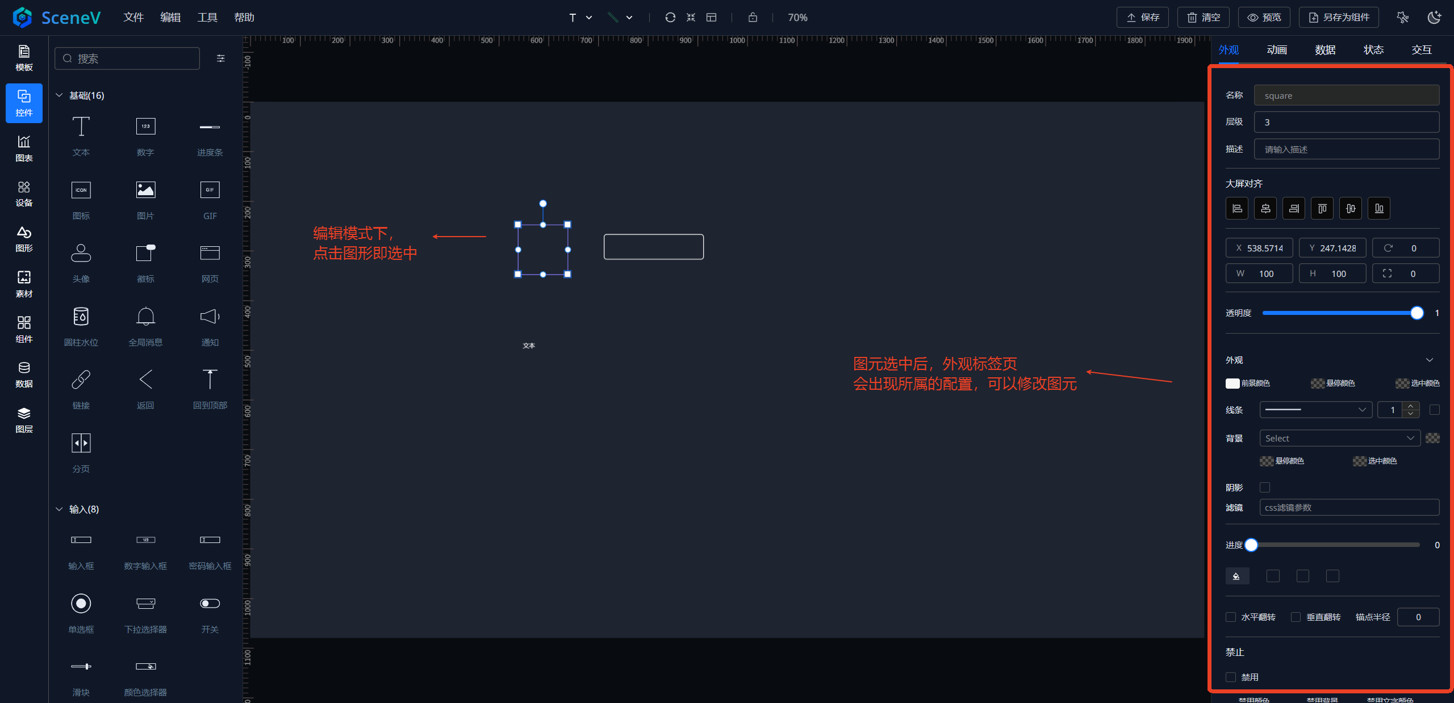The image size is (1454, 703).
Task: Select the 圆柱水位 control icon
Action: [x=81, y=317]
